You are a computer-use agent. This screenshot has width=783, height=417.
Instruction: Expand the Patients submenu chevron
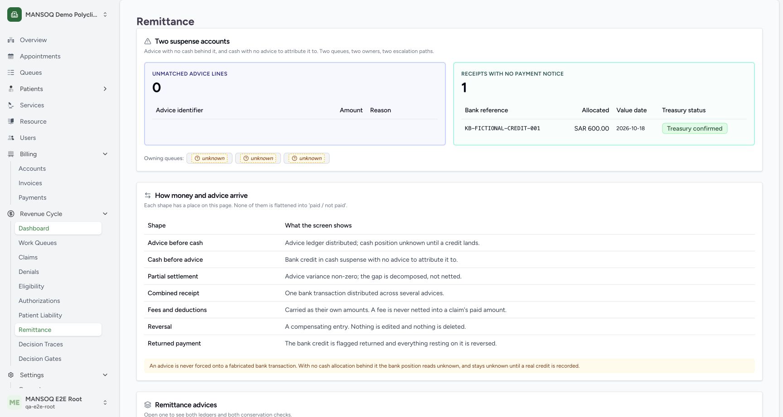[105, 89]
